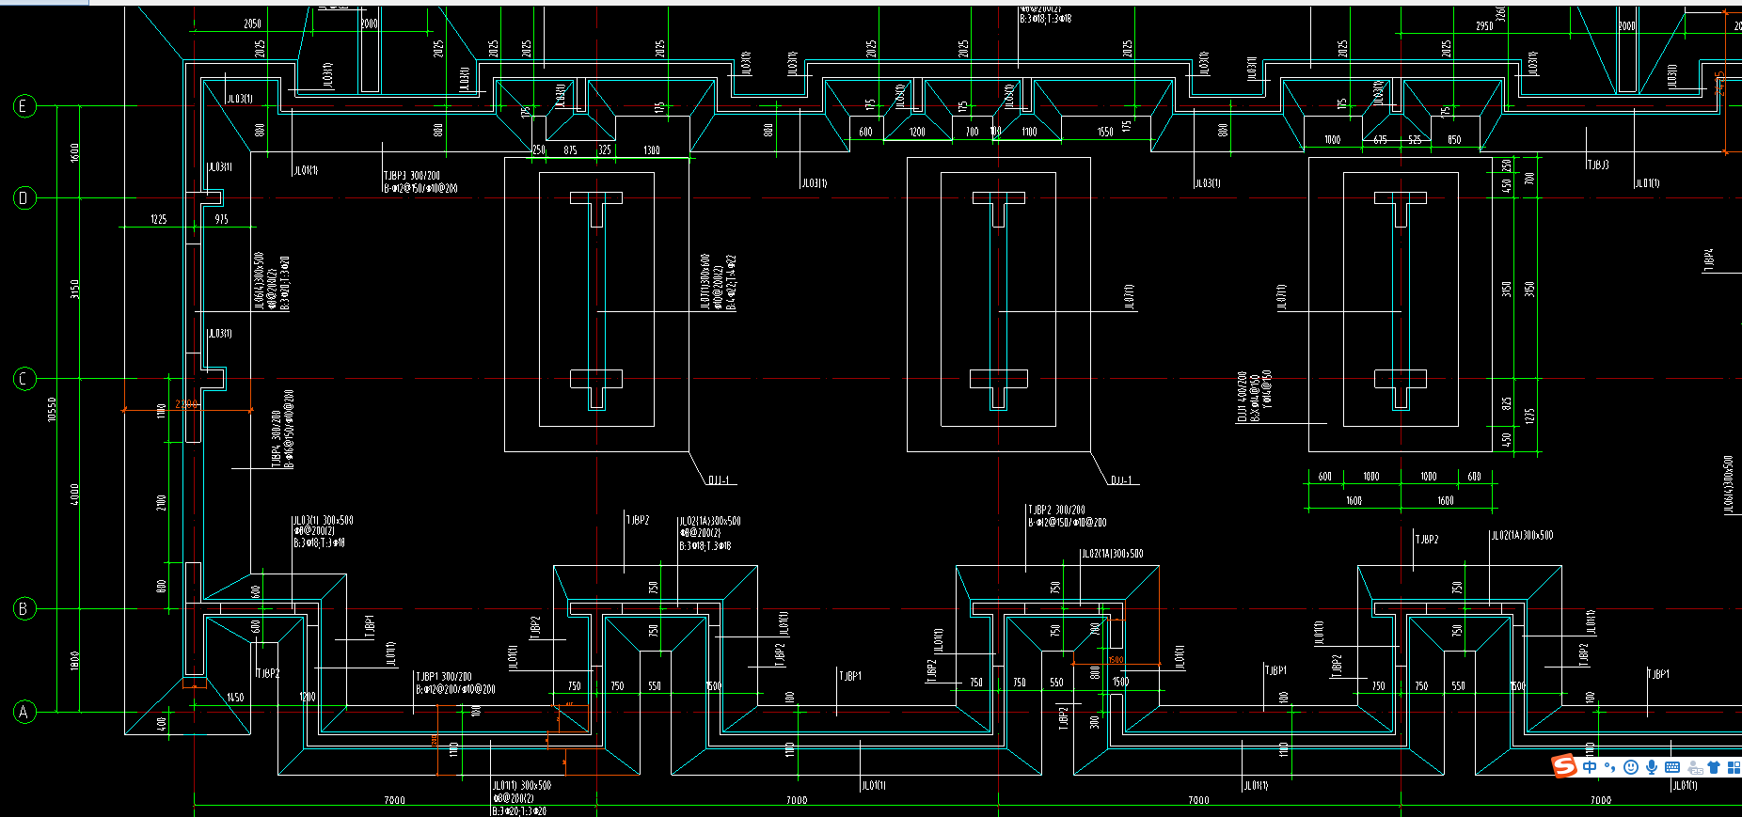Pick the vertical "2100" dimension text
1742x817 pixels.
tap(162, 503)
